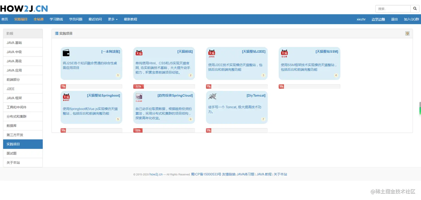This screenshot has height=200, width=421.
Task: Open the [一本糊涂账] project title
Action: click(111, 51)
